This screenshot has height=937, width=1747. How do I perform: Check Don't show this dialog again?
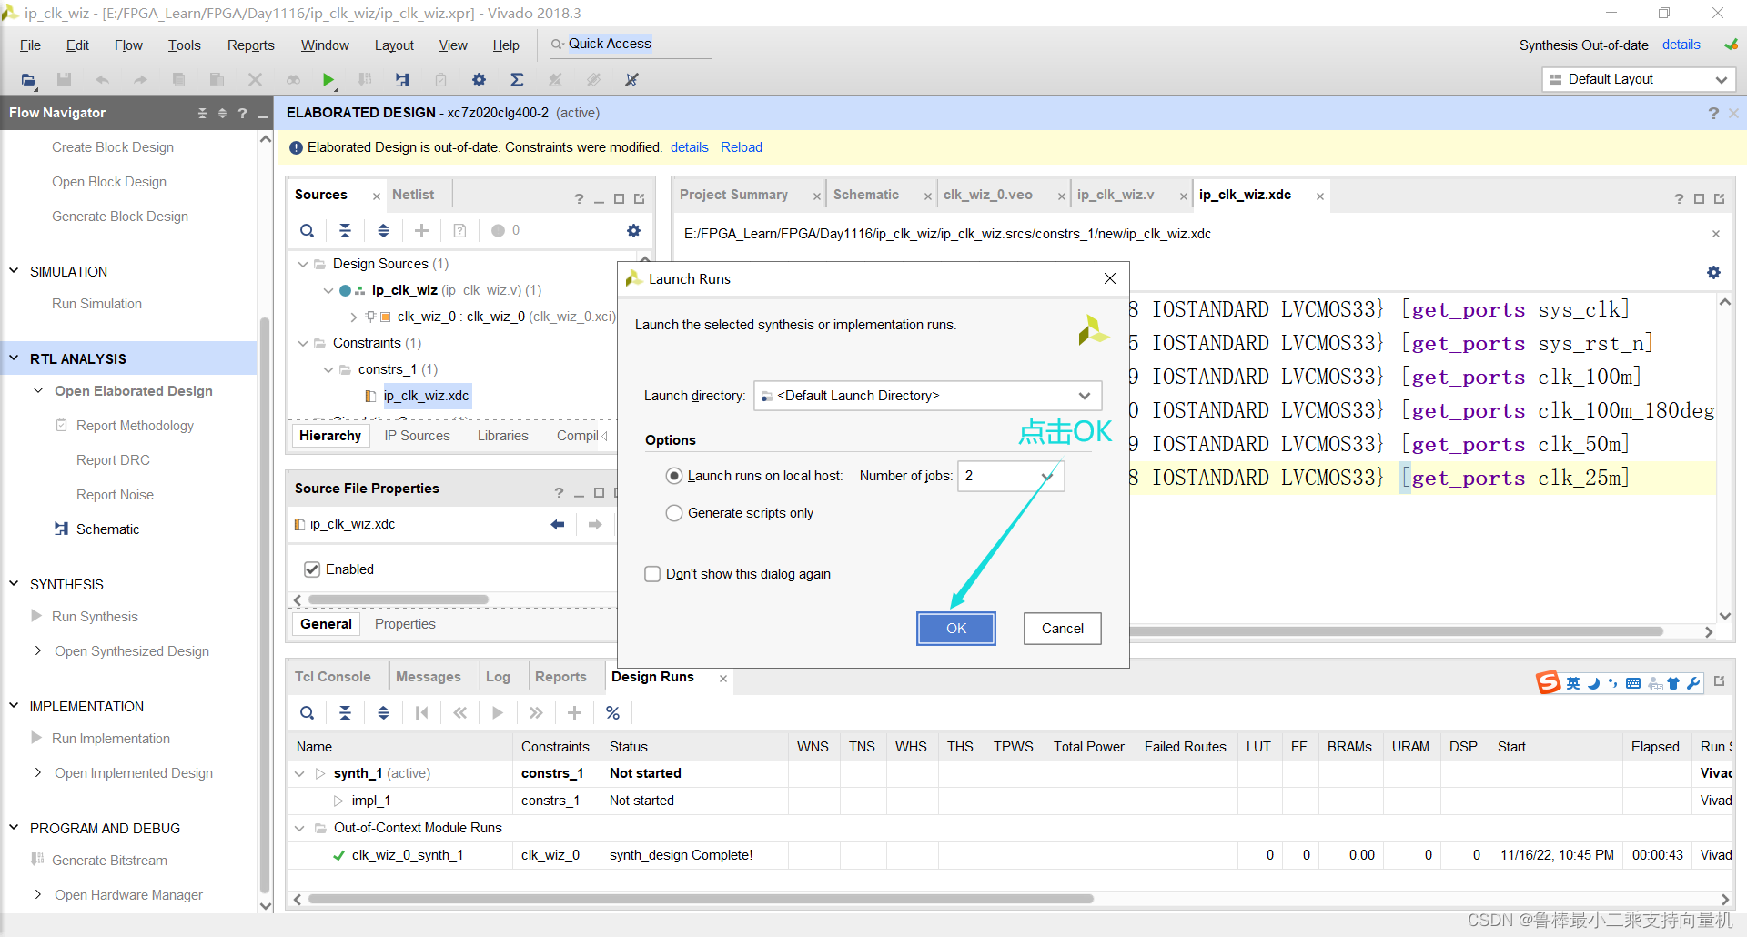click(x=652, y=574)
